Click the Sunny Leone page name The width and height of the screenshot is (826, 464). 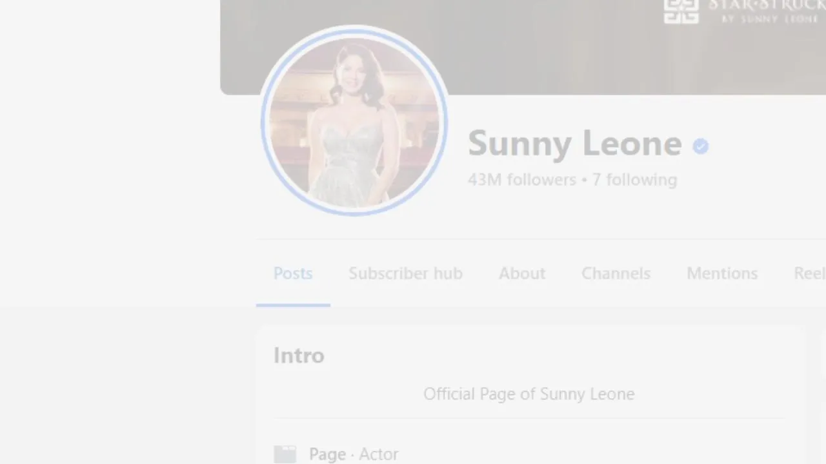point(574,143)
